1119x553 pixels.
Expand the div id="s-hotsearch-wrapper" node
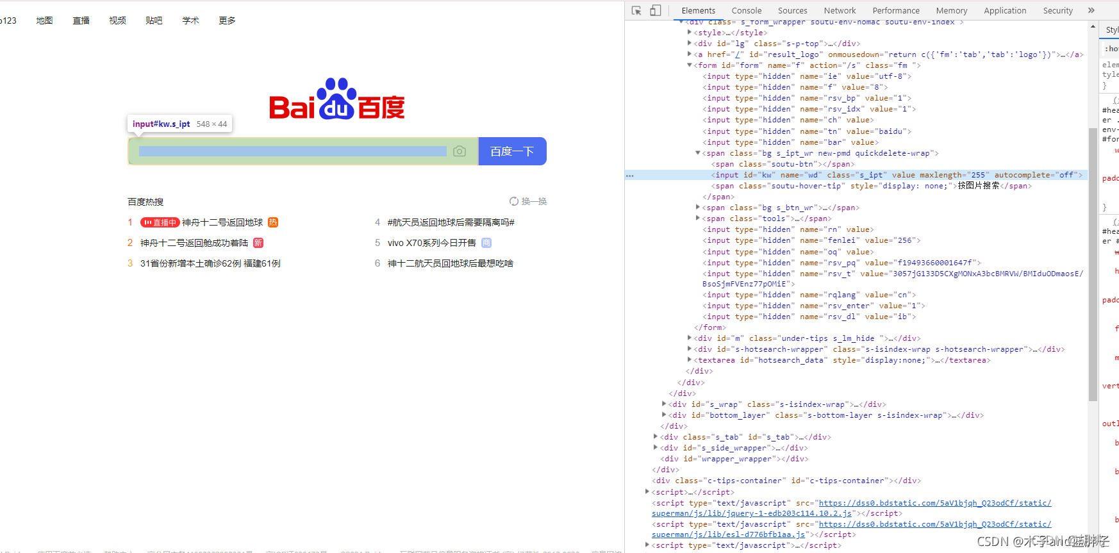pyautogui.click(x=690, y=349)
